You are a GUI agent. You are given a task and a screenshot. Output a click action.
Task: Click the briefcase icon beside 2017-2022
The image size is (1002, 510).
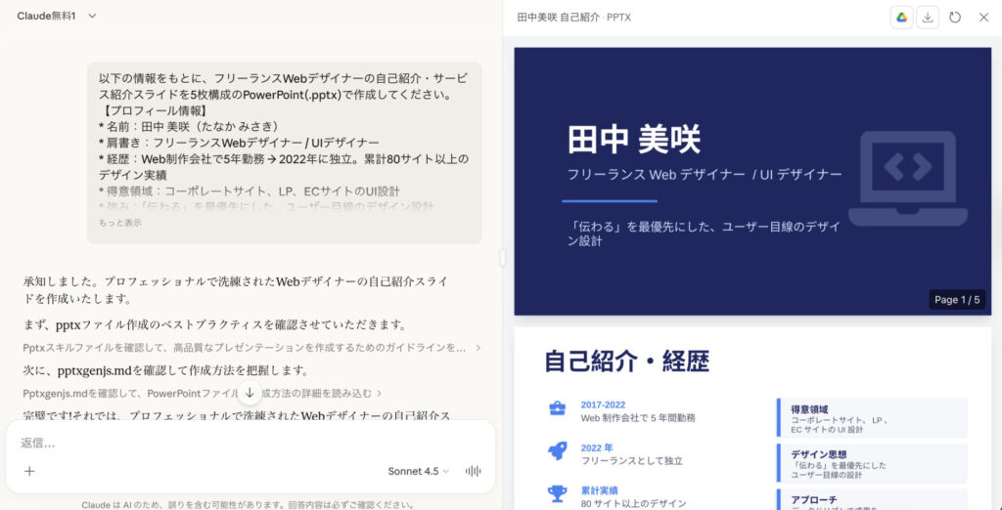click(557, 409)
